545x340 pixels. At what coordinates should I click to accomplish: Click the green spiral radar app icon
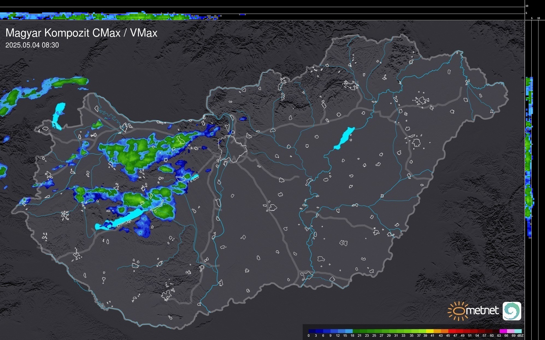coord(512,311)
